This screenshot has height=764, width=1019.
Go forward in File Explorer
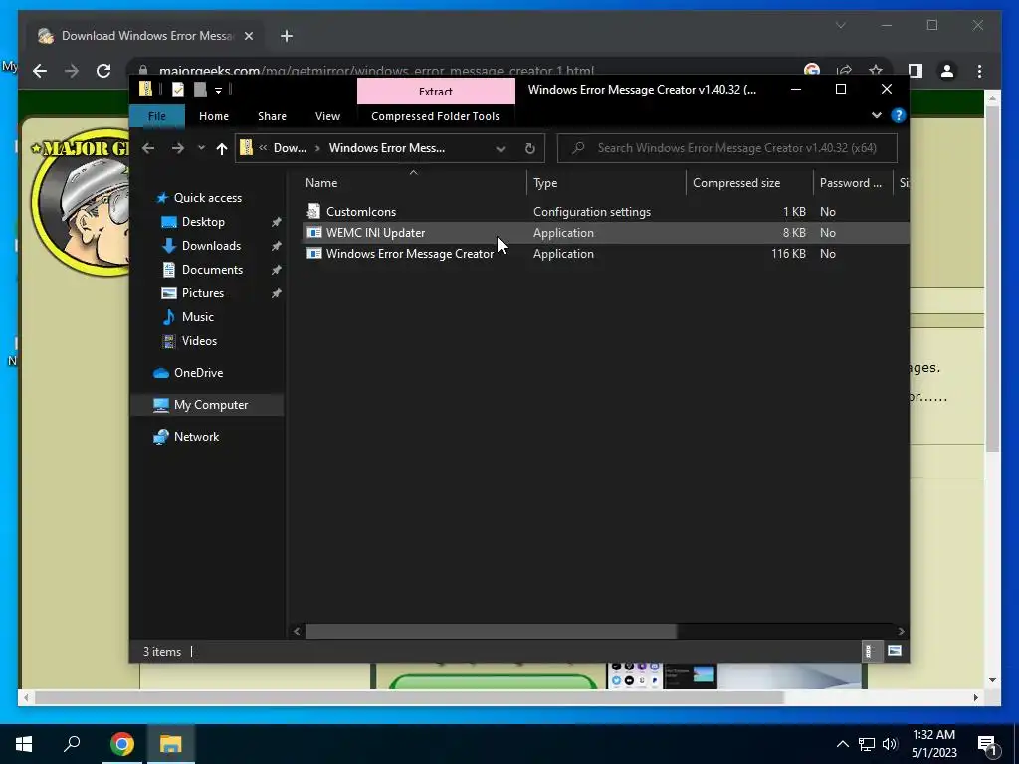[x=177, y=149]
